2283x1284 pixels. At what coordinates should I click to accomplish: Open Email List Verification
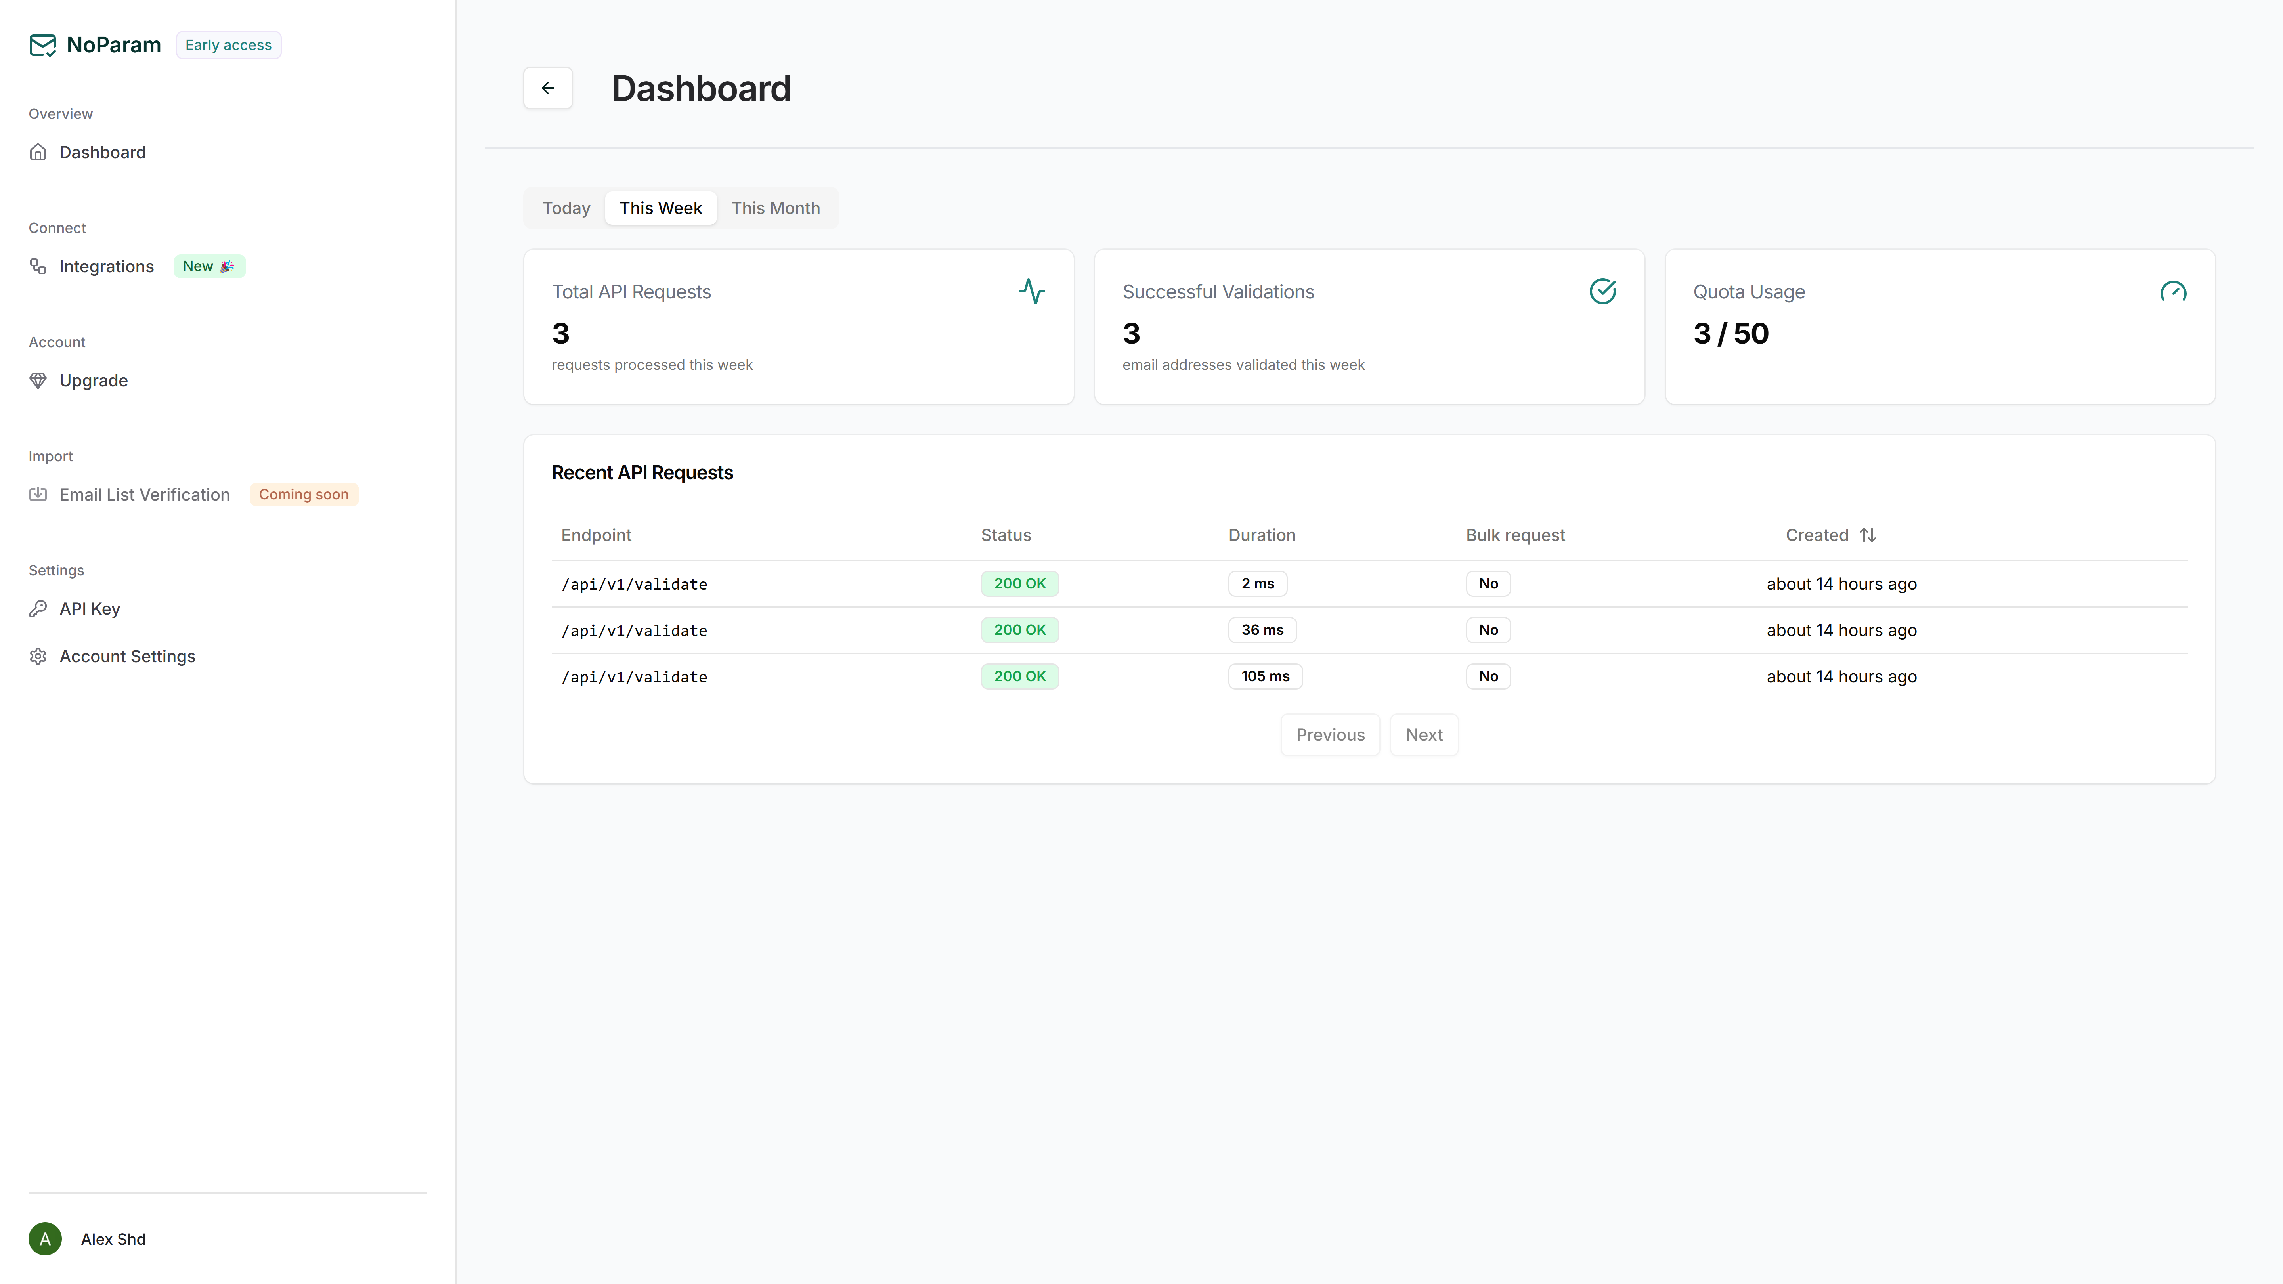pyautogui.click(x=144, y=495)
